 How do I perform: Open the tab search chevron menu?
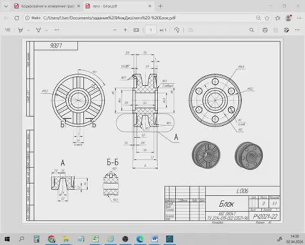click(x=6, y=6)
